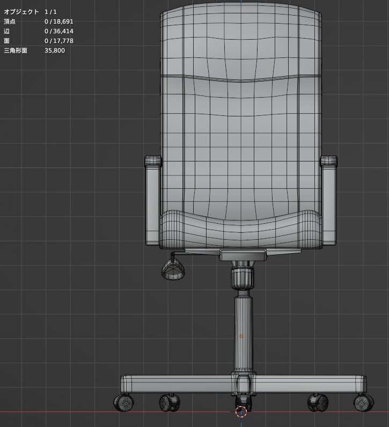Screen dimensions: 389x427
Task: Select the vertex count 0 / 18,691
Action: (x=59, y=21)
